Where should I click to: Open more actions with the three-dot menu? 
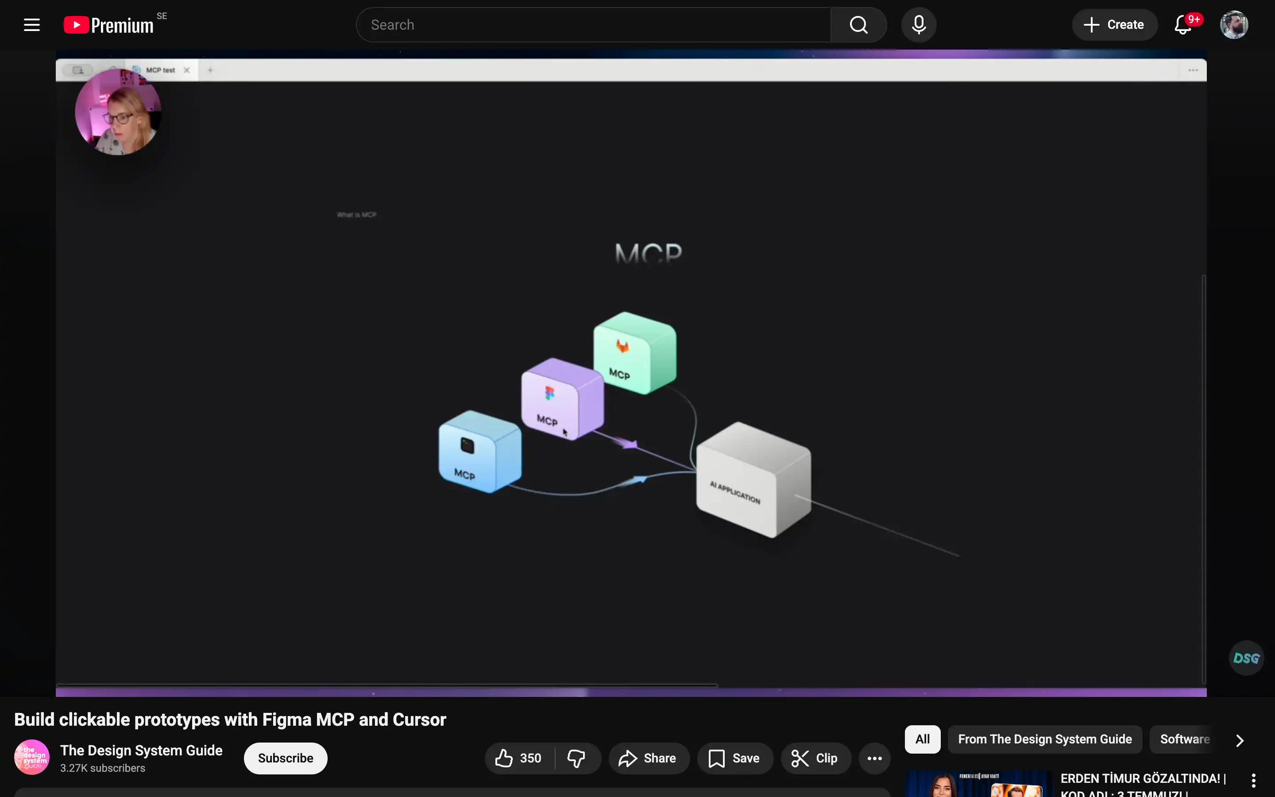click(874, 758)
